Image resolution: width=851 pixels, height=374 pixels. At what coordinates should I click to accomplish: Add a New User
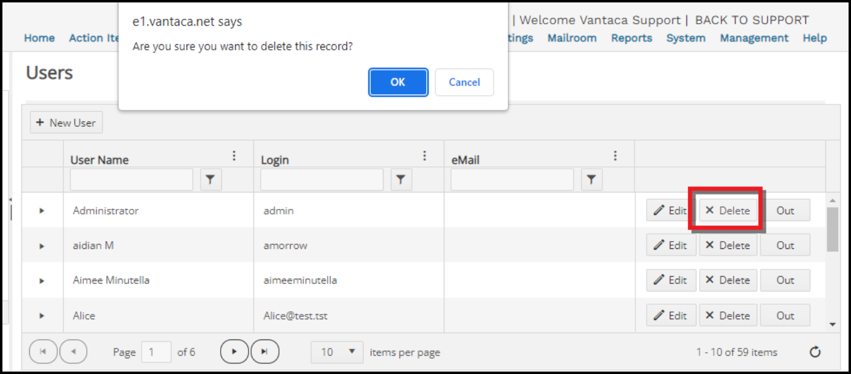pyautogui.click(x=66, y=123)
